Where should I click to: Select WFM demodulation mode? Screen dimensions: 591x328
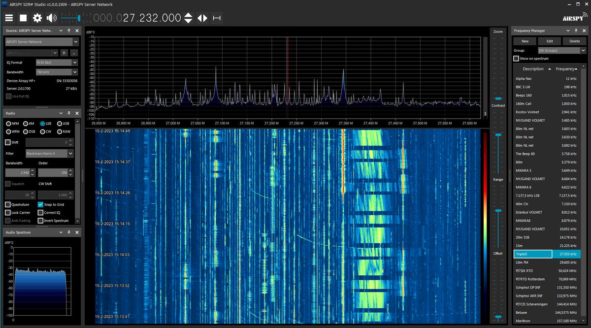[8, 131]
